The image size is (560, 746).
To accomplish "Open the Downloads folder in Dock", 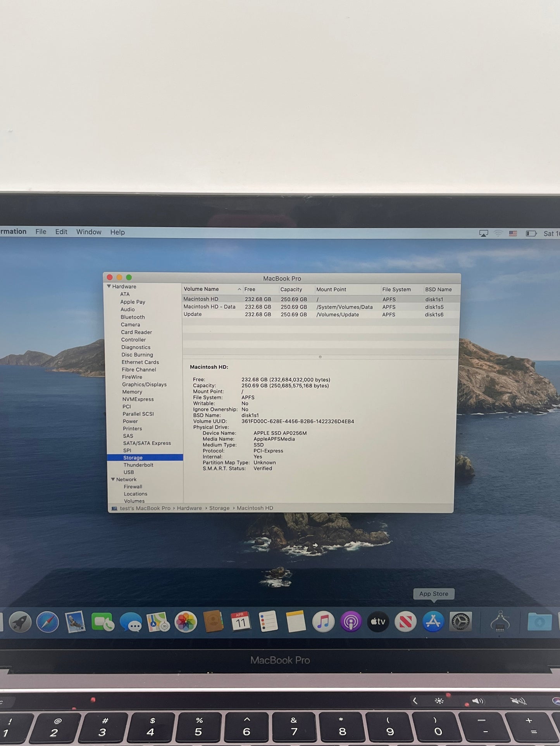I will (x=539, y=622).
